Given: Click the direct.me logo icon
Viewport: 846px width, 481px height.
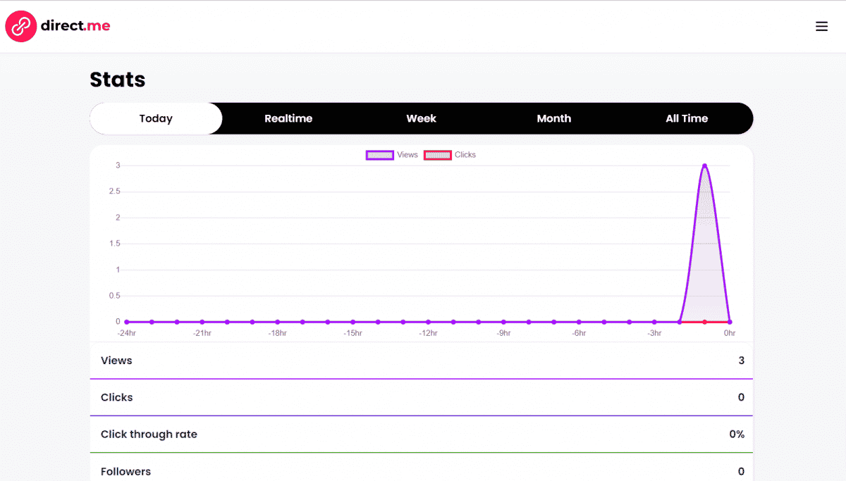Looking at the screenshot, I should (x=20, y=26).
